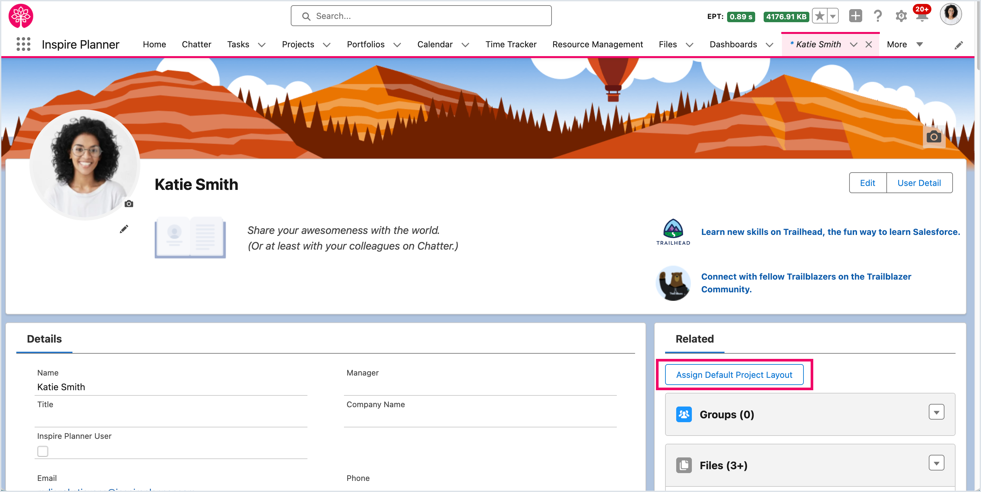The image size is (981, 492).
Task: Open the App Launcher grid icon
Action: 23,44
